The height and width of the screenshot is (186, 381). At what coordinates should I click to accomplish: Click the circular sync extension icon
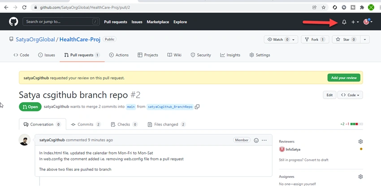[335, 7]
